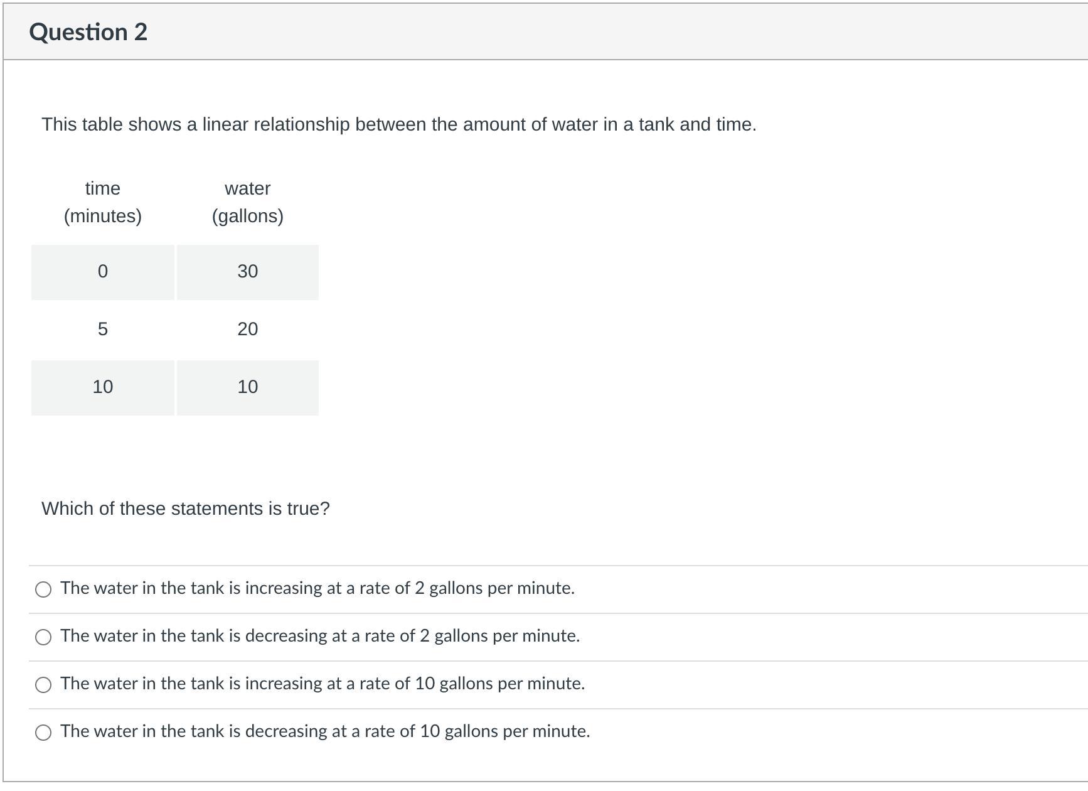Image resolution: width=1088 pixels, height=791 pixels.
Task: Click the water column cell showing 10
Action: (248, 387)
